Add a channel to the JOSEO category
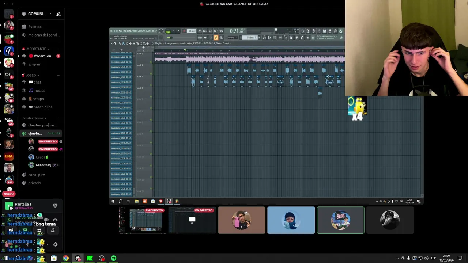Screen dimensions: 468x263 58,75
